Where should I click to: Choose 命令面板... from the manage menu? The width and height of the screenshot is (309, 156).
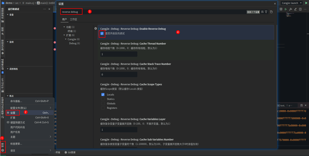(30, 101)
